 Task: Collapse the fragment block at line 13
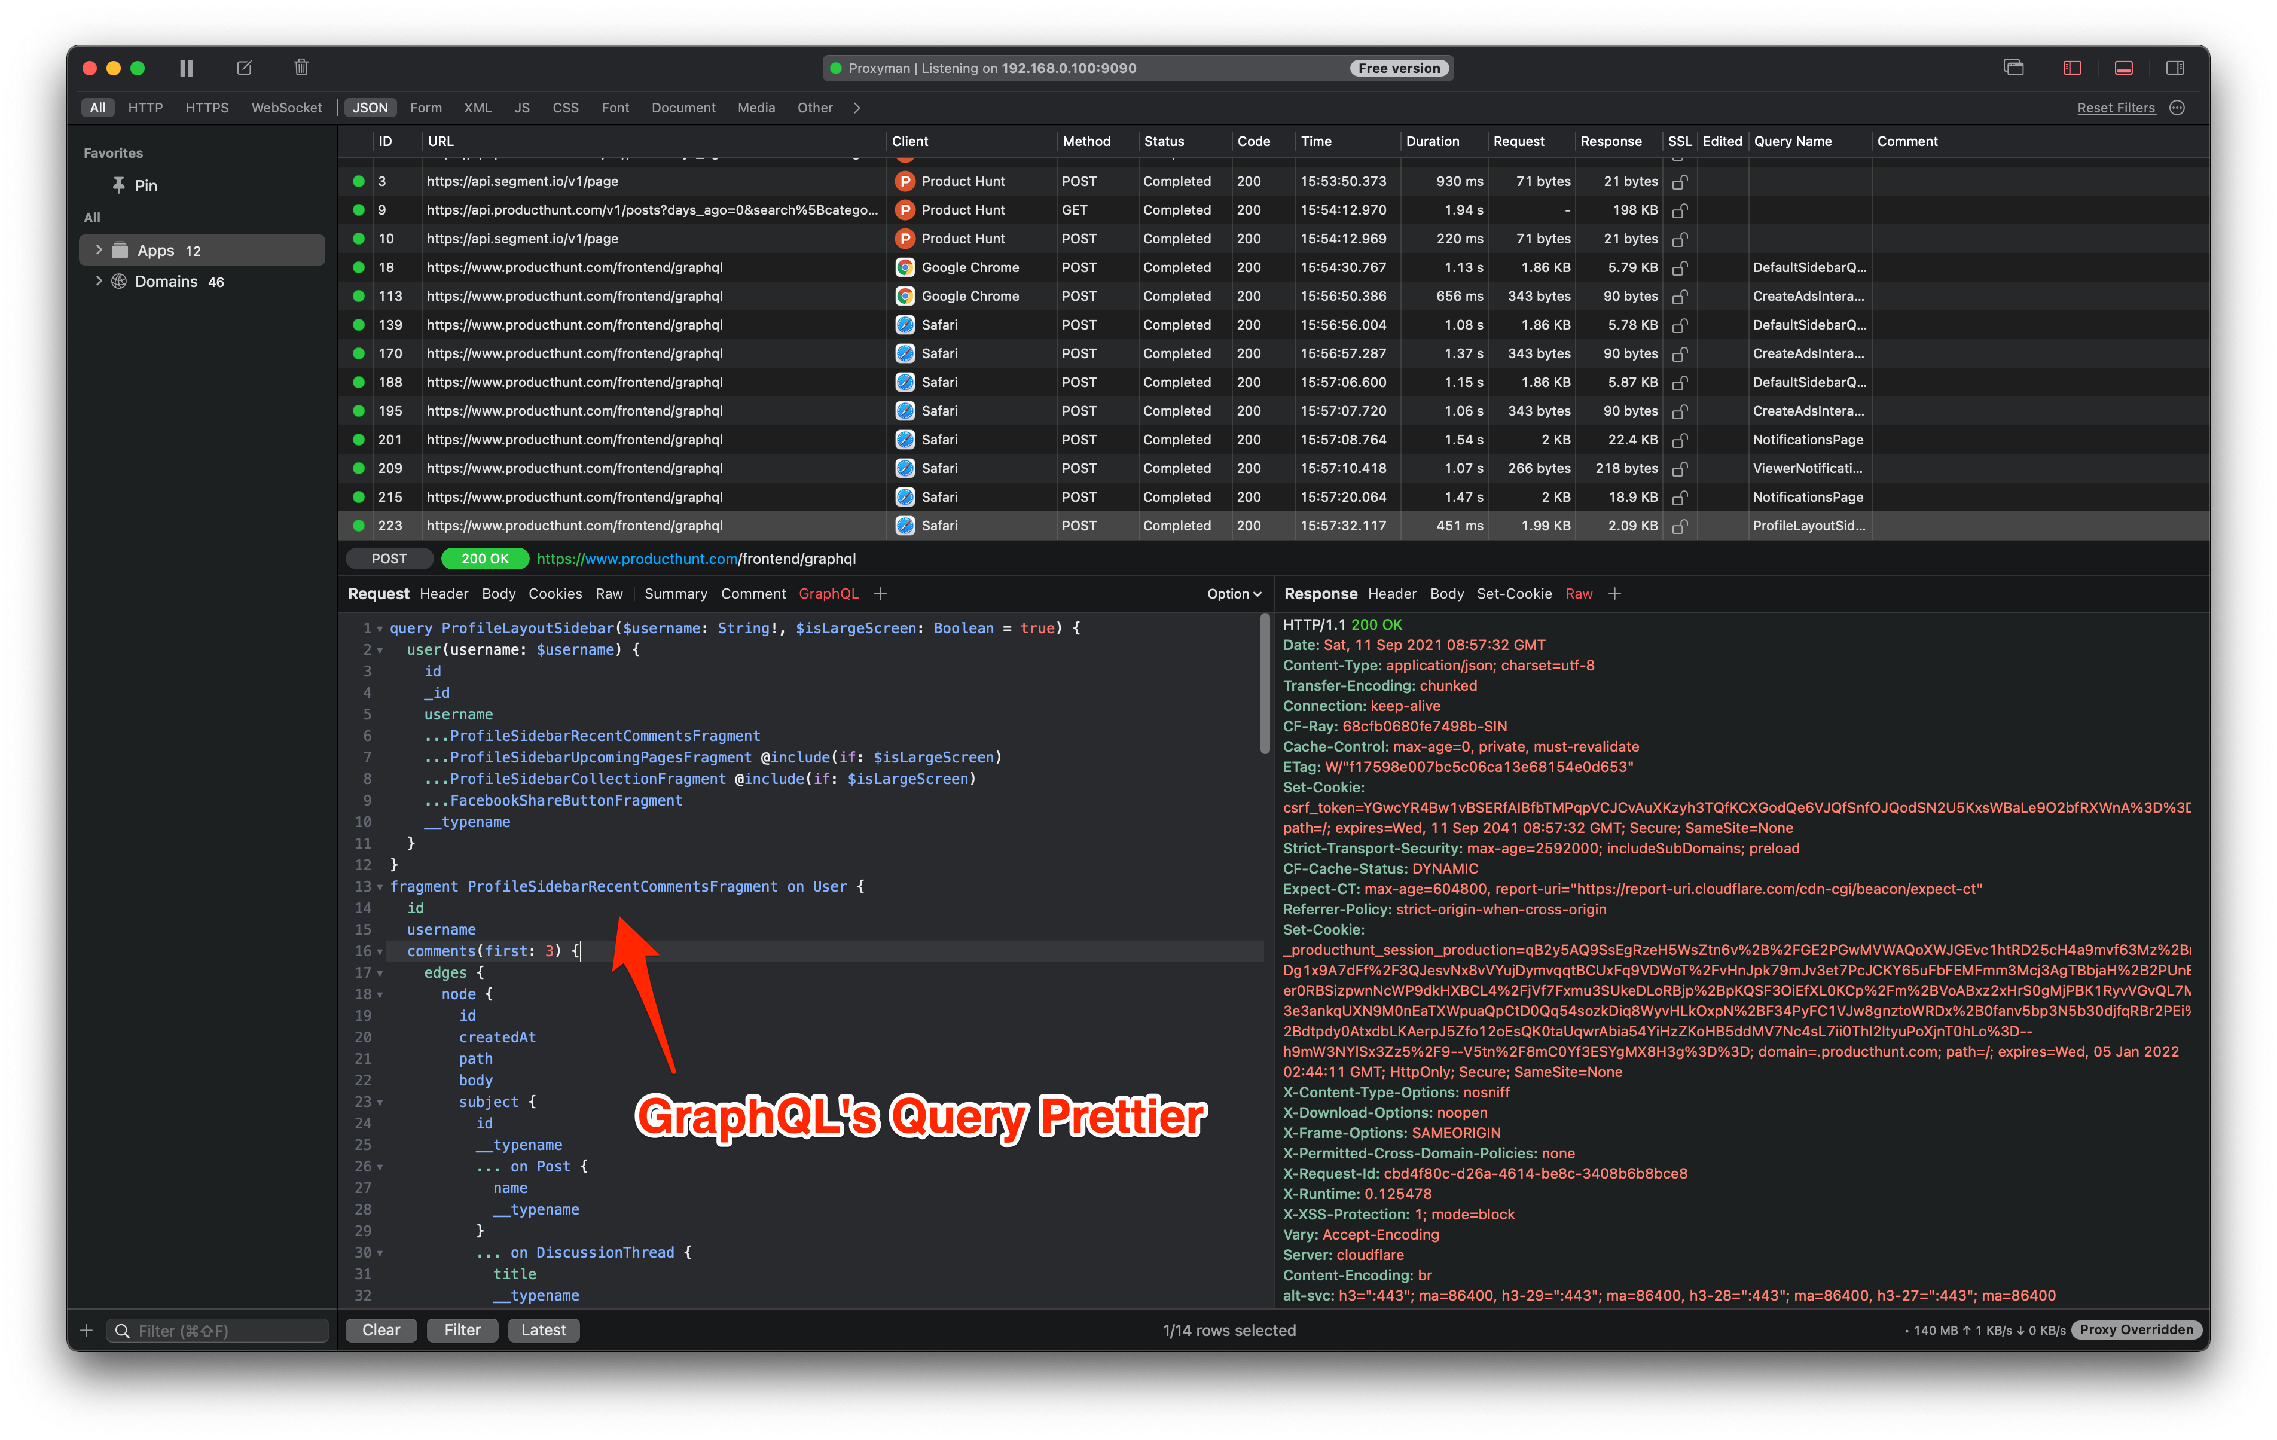coord(380,887)
